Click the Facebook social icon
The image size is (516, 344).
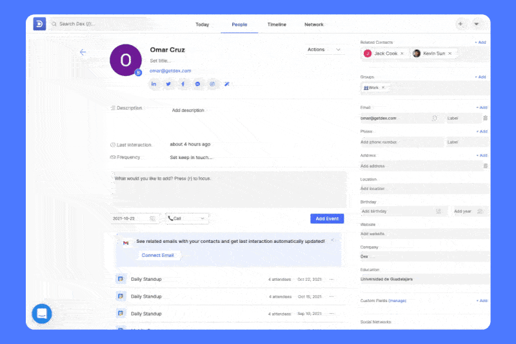tap(183, 84)
